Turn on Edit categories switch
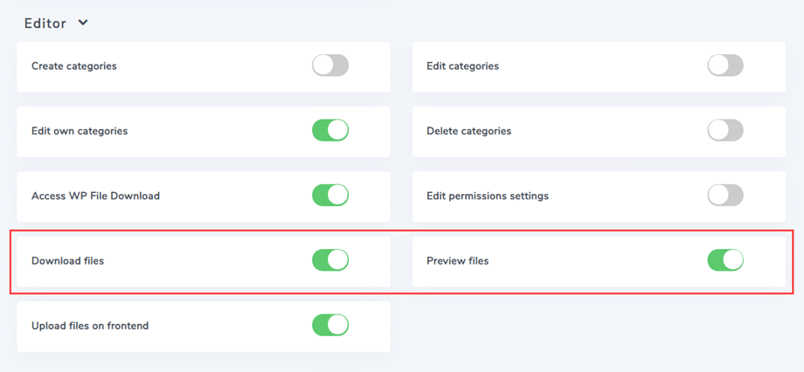Image resolution: width=804 pixels, height=372 pixels. coord(725,65)
